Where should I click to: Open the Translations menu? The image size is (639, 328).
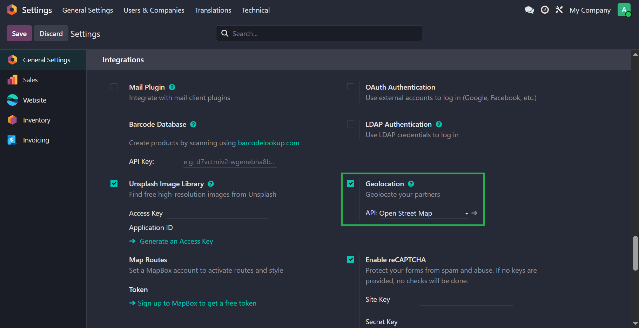tap(213, 10)
